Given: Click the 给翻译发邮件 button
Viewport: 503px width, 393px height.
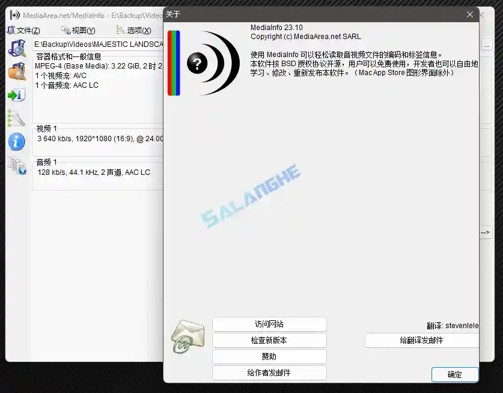Looking at the screenshot, I should click(421, 340).
